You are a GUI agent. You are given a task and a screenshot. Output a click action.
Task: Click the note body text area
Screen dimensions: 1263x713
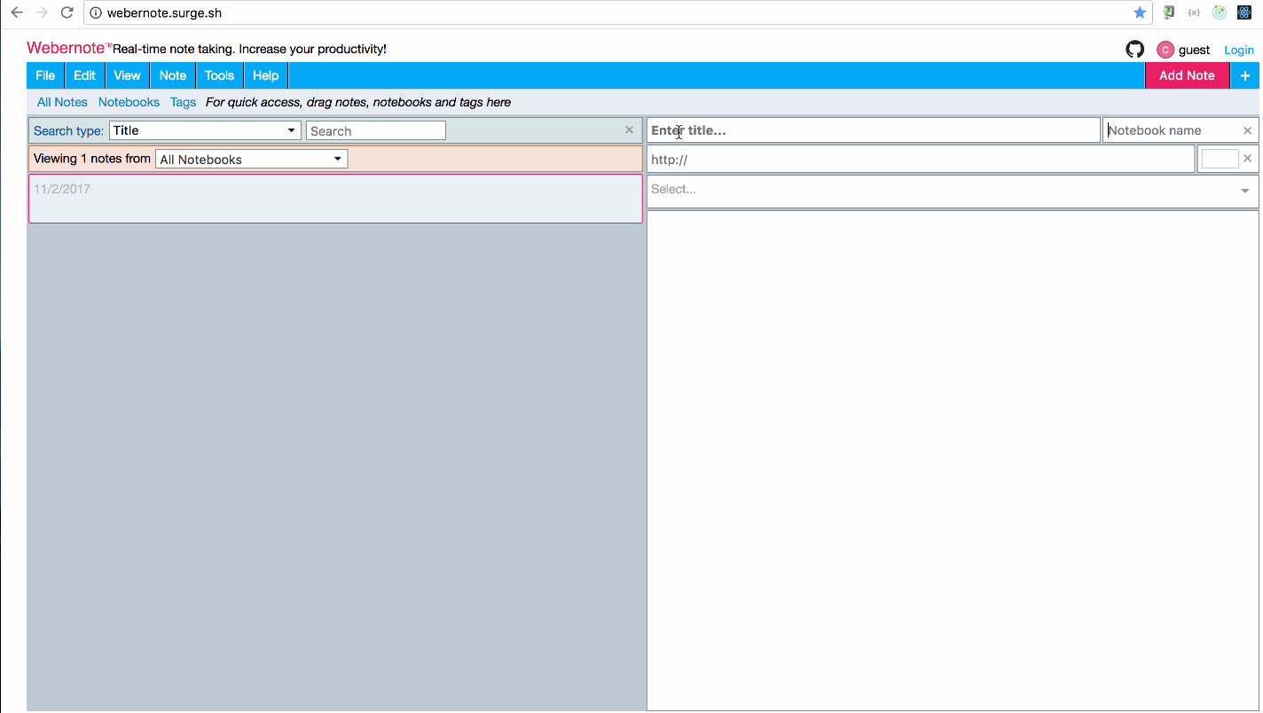pyautogui.click(x=953, y=460)
